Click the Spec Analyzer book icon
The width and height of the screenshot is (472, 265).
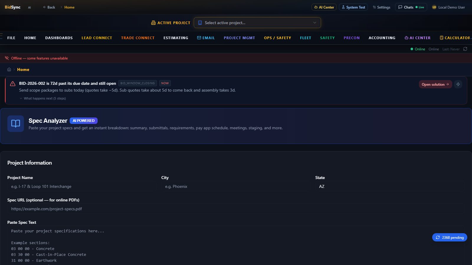tap(16, 123)
